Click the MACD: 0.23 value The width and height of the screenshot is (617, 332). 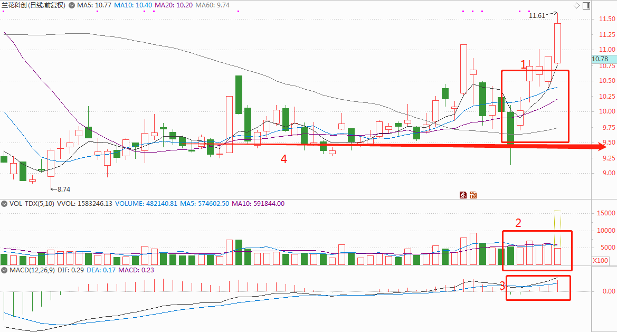coord(136,270)
